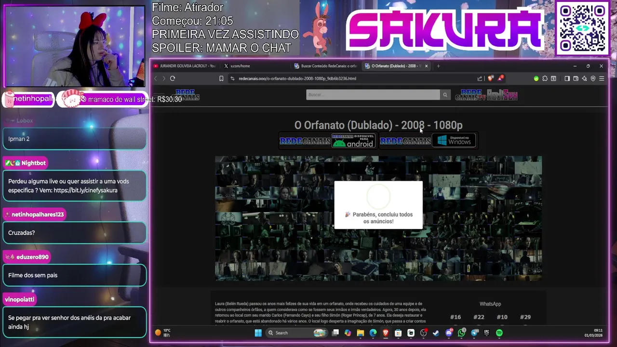Open the Windows Start menu
Screen dimensions: 617x347
tap(258, 333)
